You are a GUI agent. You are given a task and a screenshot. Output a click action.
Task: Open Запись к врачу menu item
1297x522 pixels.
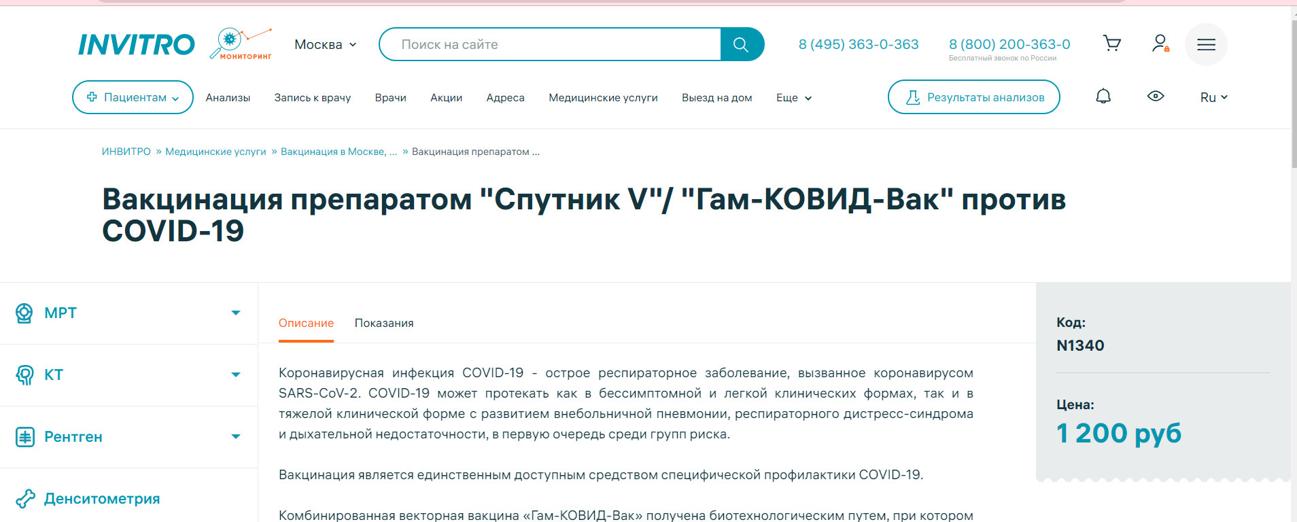click(313, 98)
